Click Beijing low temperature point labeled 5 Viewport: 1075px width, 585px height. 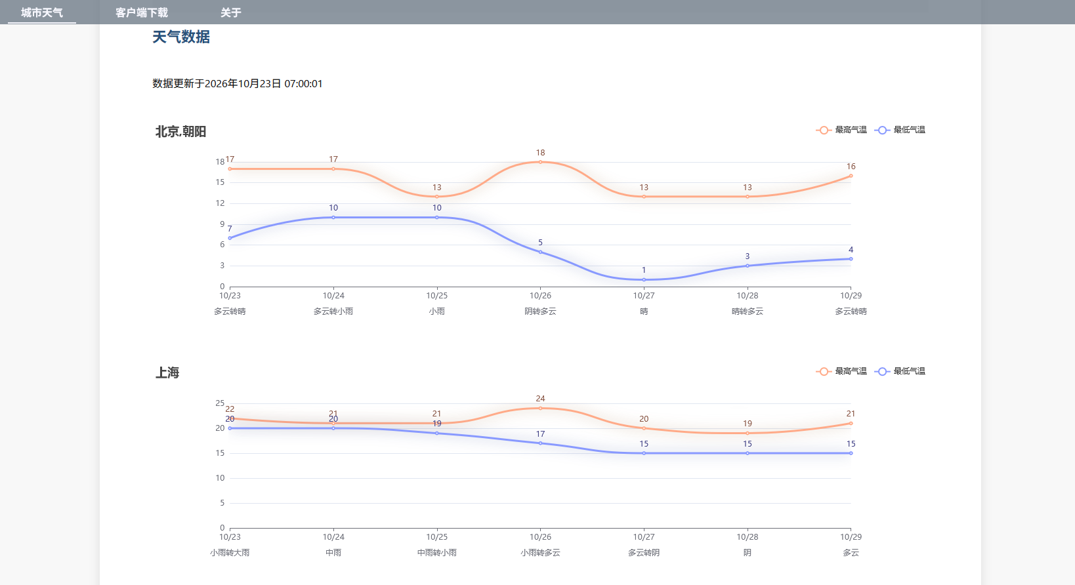click(x=541, y=252)
